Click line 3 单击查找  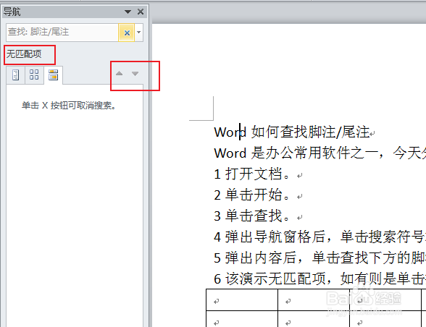252,216
